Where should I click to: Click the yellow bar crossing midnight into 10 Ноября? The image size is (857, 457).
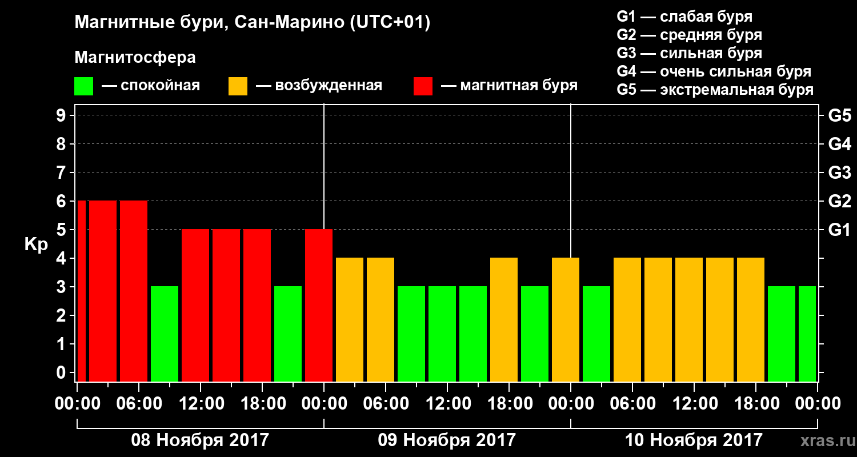pos(566,320)
